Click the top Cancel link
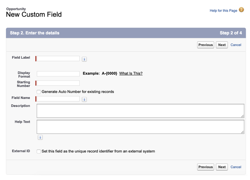The width and height of the screenshot is (250, 180). [236, 45]
